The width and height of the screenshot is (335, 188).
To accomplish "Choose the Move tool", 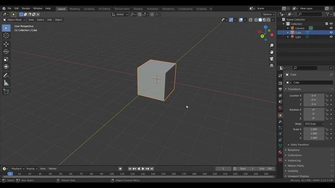I will [6, 44].
